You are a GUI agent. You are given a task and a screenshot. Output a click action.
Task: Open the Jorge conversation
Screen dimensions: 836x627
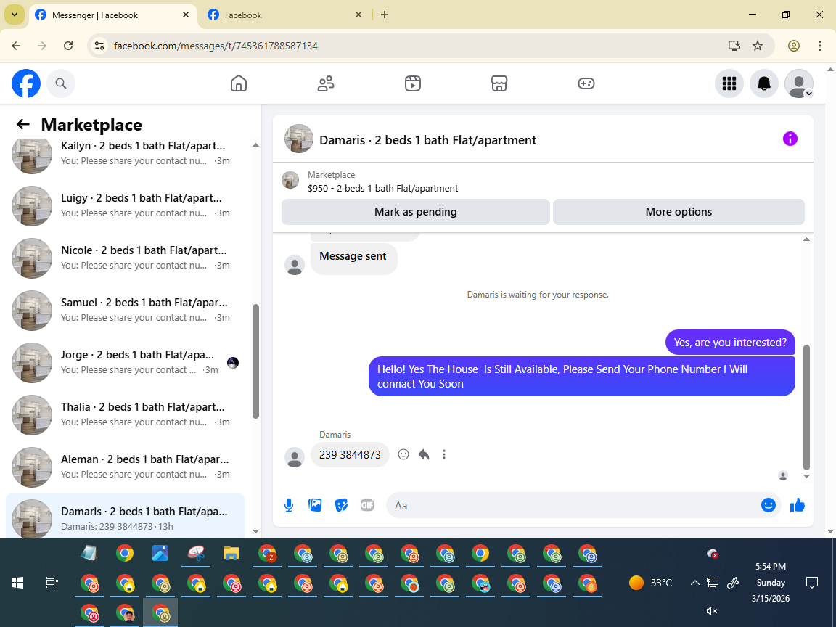pos(125,362)
